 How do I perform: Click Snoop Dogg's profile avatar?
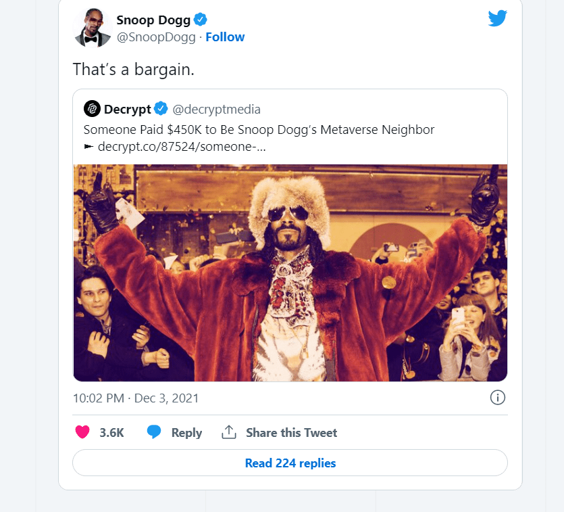point(91,28)
